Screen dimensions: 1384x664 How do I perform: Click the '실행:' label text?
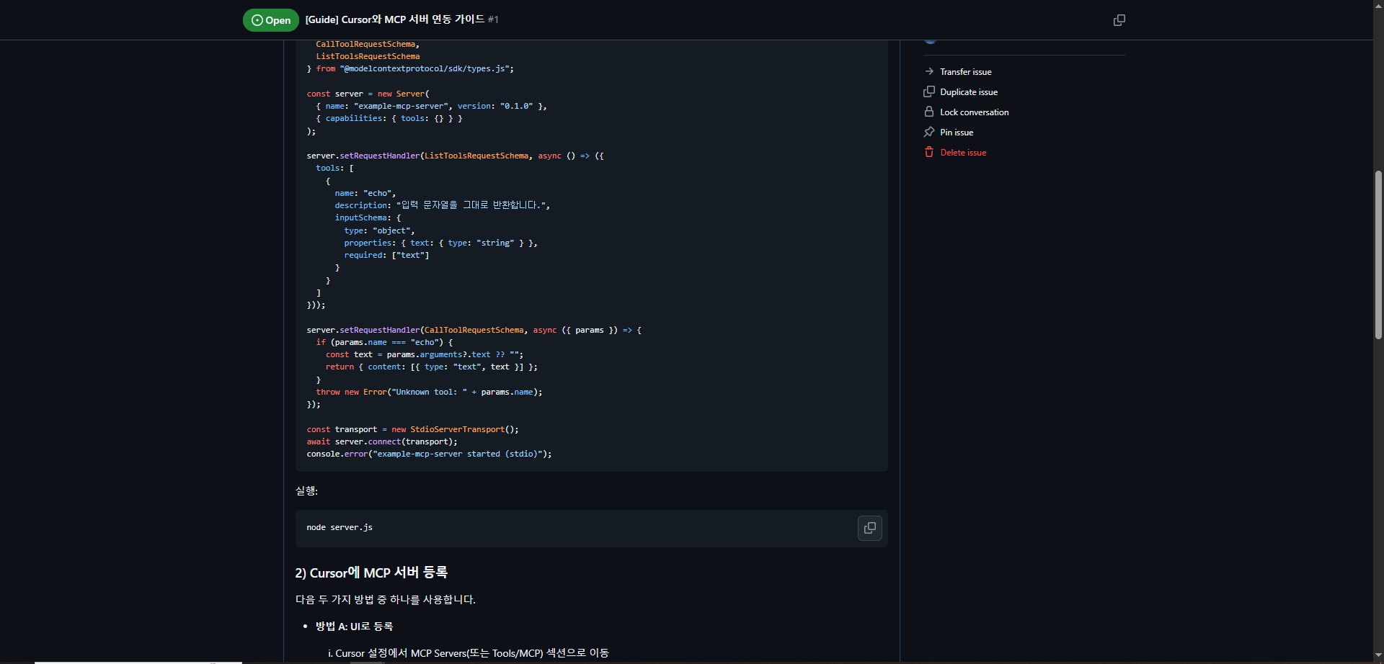click(x=306, y=491)
